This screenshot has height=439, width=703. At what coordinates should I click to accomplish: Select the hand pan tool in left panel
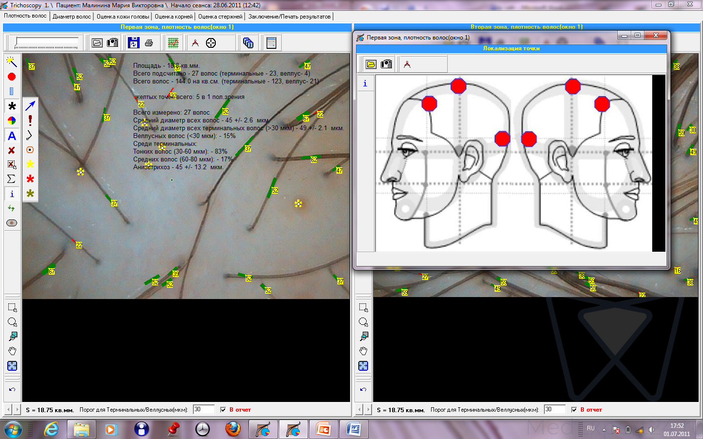coord(12,351)
